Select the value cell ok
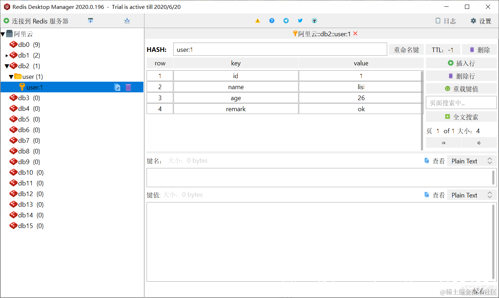Viewport: 499px width, 298px height. (x=361, y=109)
